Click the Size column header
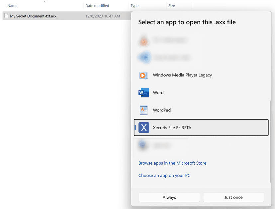 (172, 6)
